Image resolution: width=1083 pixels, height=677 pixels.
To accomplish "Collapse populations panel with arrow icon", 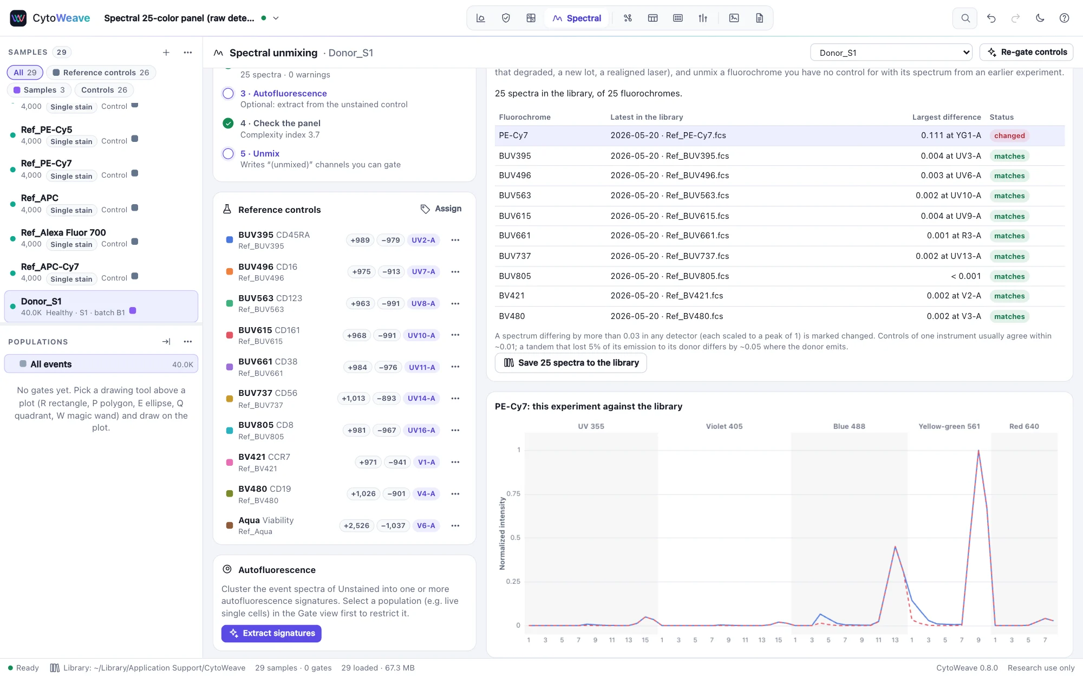I will pos(166,341).
